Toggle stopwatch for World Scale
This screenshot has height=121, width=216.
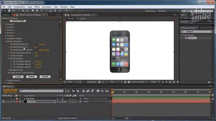tap(11, 55)
